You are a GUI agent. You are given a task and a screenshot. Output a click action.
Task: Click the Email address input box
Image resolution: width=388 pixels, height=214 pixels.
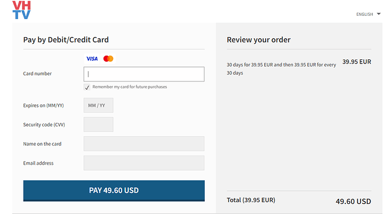click(x=144, y=163)
